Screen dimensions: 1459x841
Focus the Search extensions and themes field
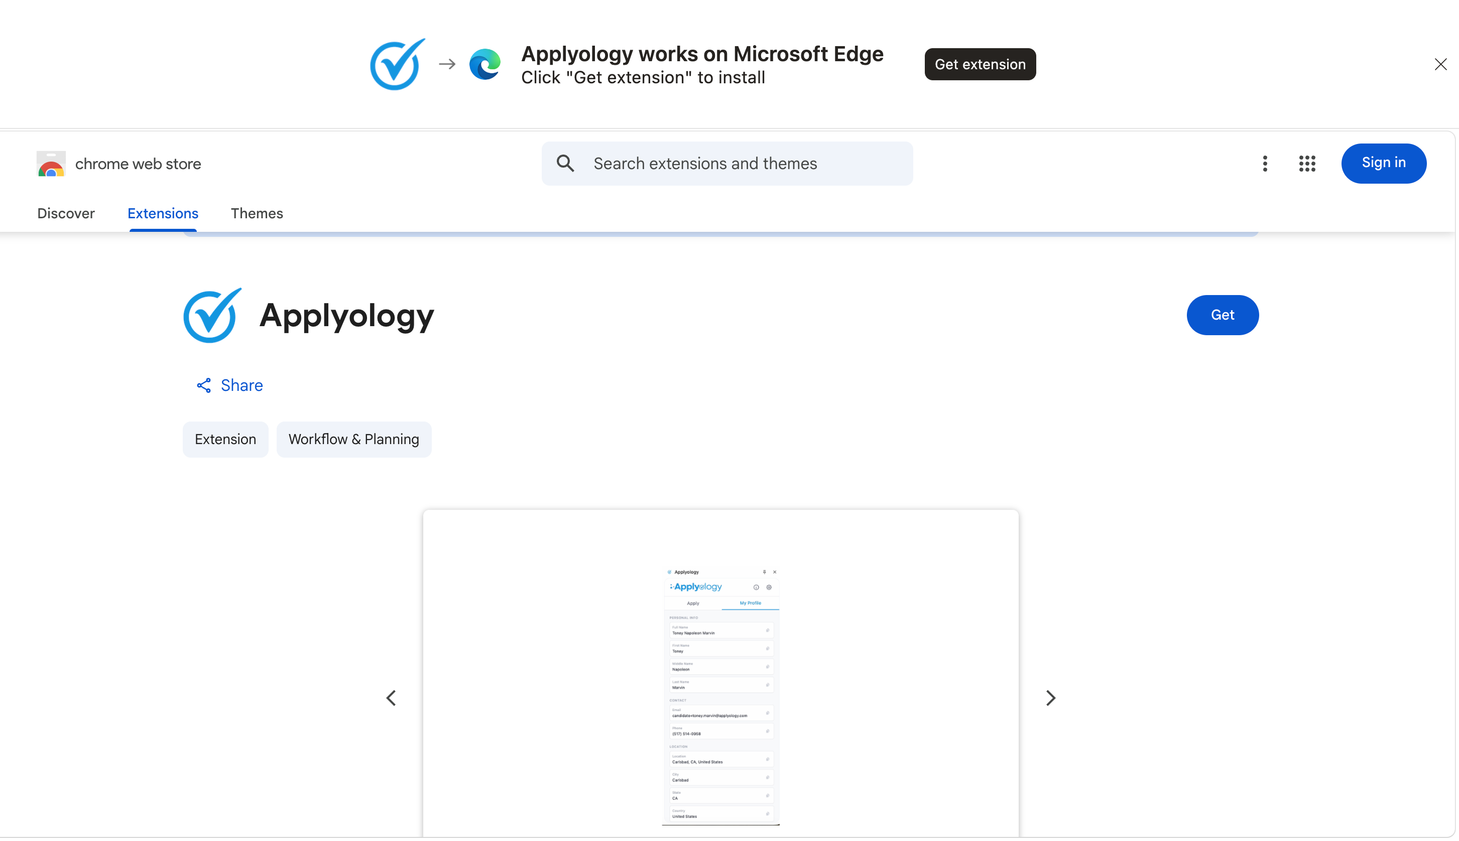pyautogui.click(x=727, y=164)
